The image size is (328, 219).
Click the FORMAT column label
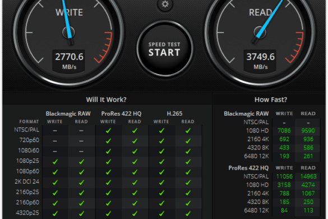29,121
